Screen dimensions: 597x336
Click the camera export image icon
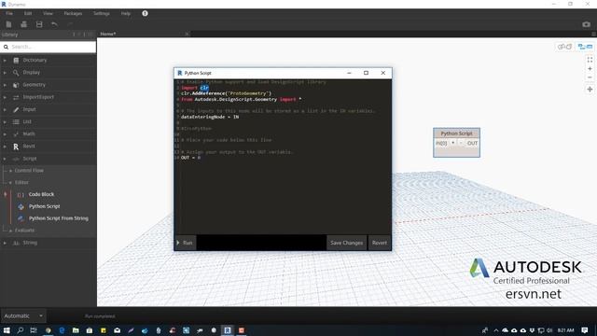586,24
